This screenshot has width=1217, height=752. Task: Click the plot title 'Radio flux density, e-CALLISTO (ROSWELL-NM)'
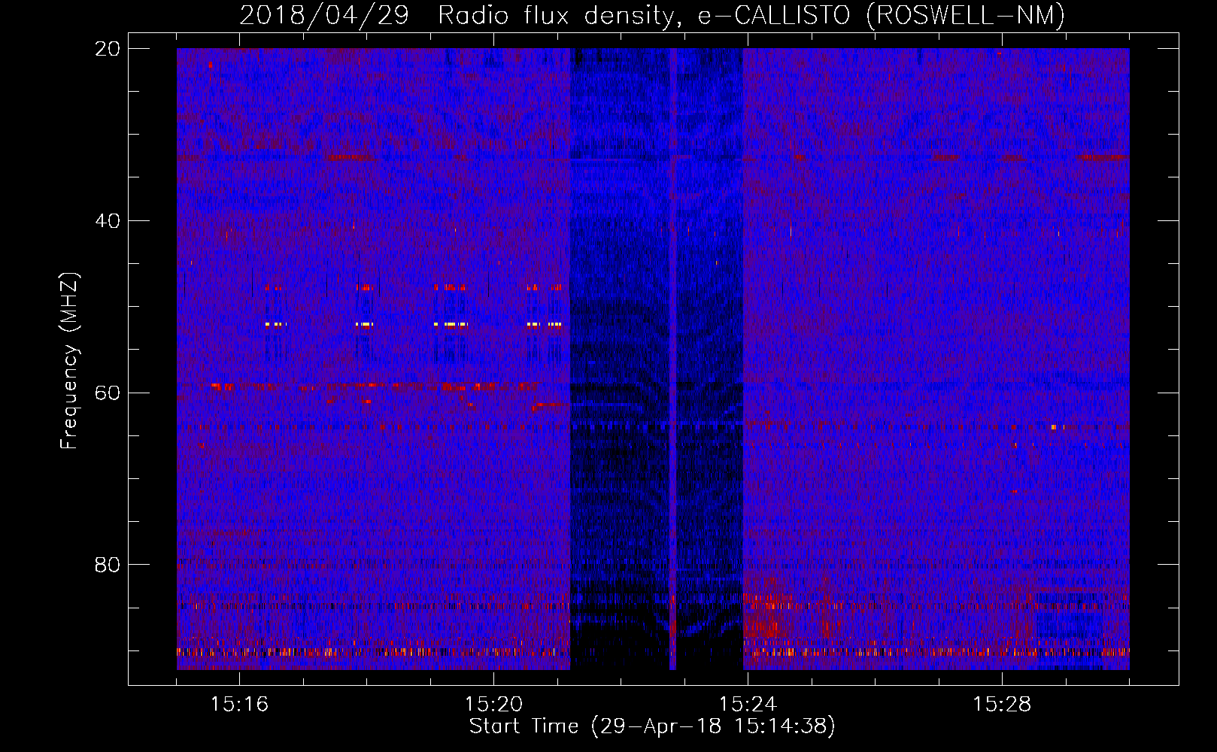751,15
